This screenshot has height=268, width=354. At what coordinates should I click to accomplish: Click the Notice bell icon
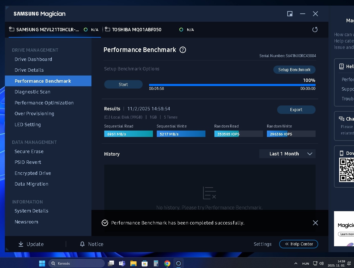tap(82, 244)
